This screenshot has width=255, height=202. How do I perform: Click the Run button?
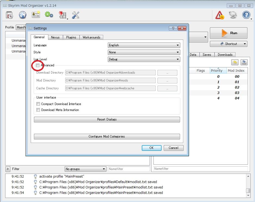point(228,33)
